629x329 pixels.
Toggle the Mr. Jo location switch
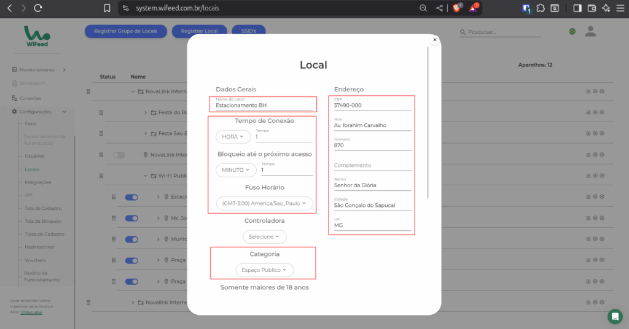click(132, 218)
